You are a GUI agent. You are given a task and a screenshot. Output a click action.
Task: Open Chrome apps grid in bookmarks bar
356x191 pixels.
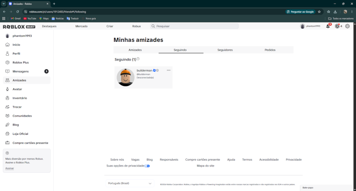point(4,18)
